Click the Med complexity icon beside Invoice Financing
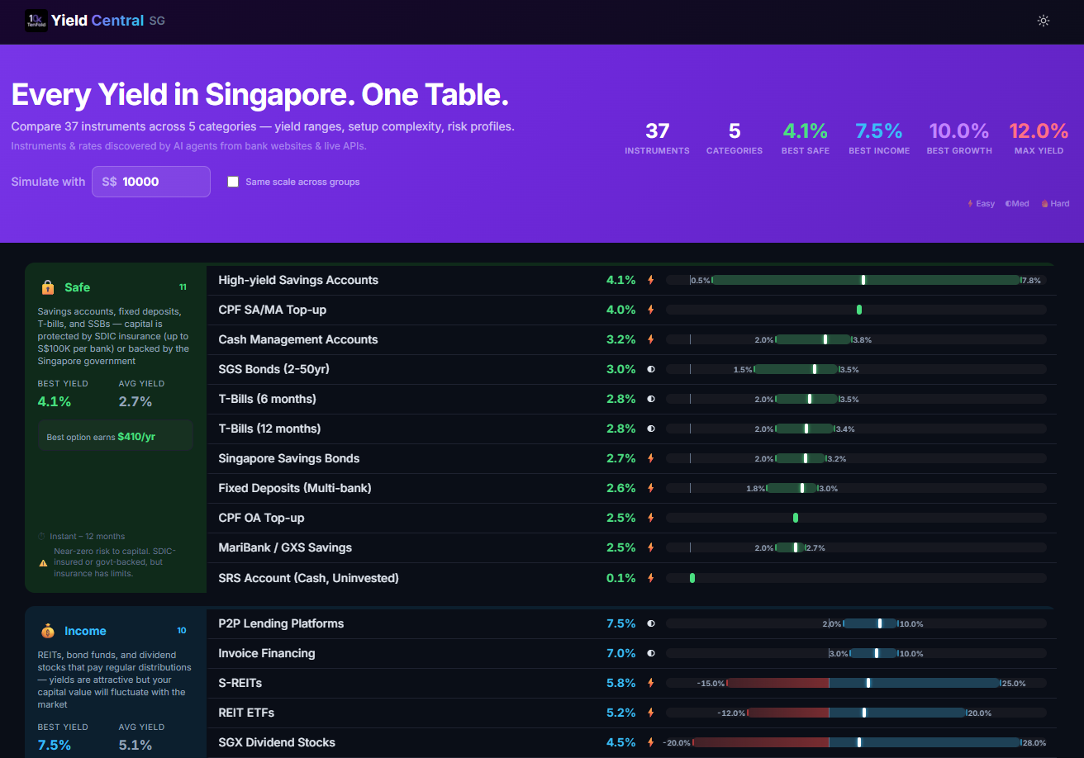 click(650, 653)
